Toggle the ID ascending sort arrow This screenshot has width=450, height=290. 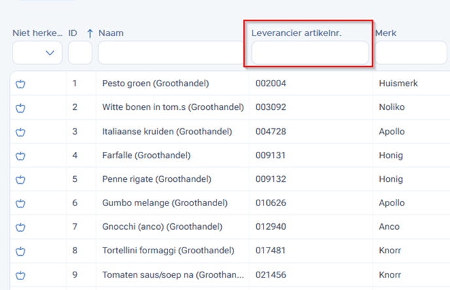(90, 33)
